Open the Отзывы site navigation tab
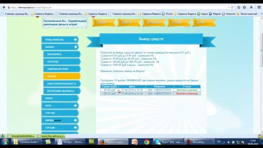The width and height of the screenshot is (263, 148). (179, 23)
